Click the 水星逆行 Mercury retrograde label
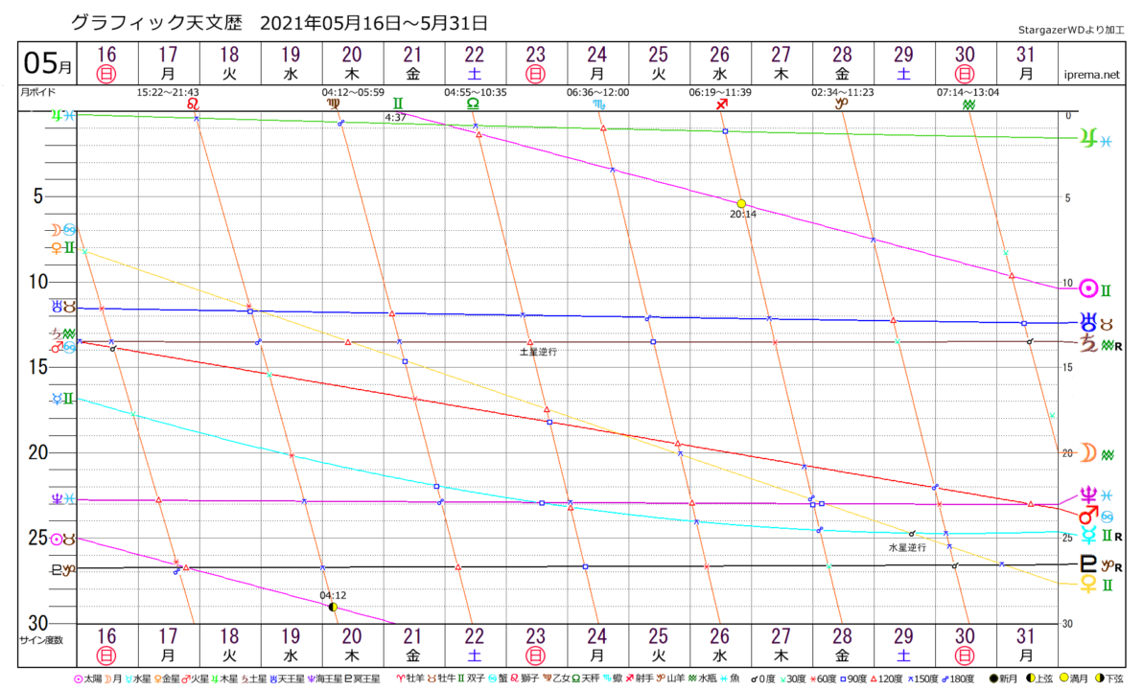Image resolution: width=1143 pixels, height=690 pixels. (x=907, y=547)
